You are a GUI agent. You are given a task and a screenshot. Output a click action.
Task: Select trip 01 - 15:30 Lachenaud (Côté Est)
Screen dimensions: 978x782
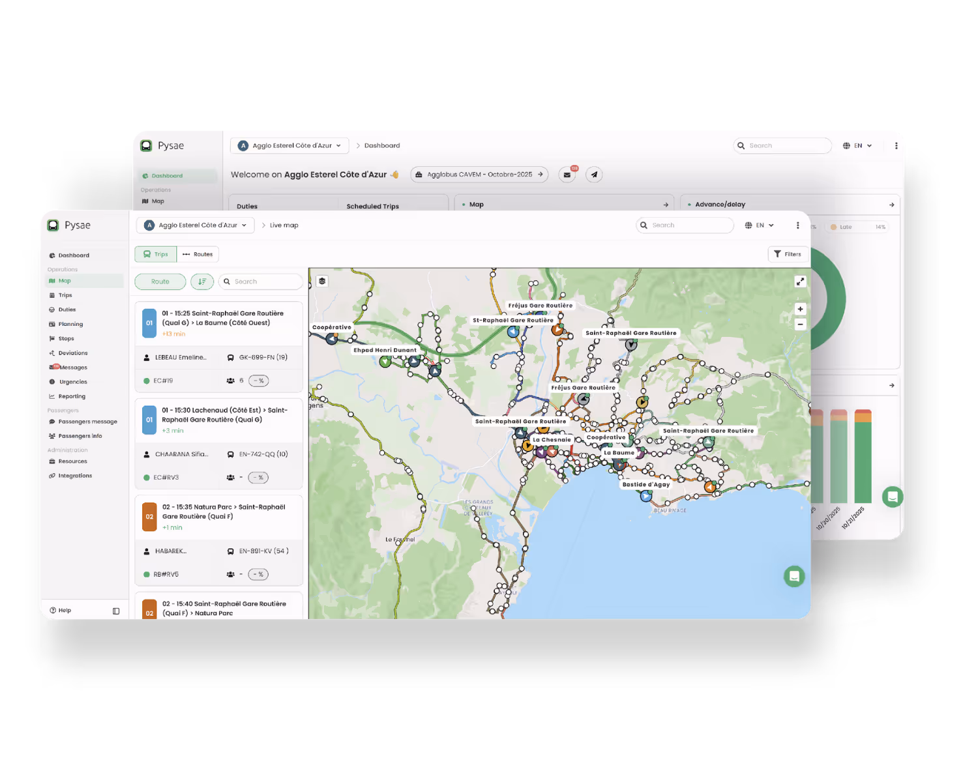point(219,420)
